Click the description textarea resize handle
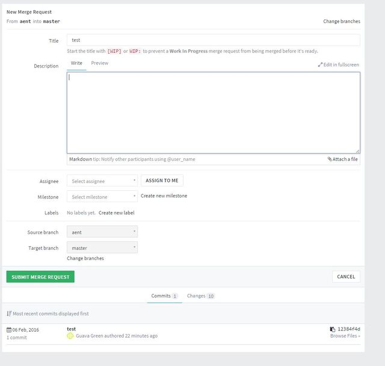This screenshot has width=385, height=366. (358, 151)
